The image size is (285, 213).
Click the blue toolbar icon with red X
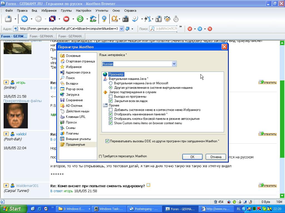coord(52,19)
